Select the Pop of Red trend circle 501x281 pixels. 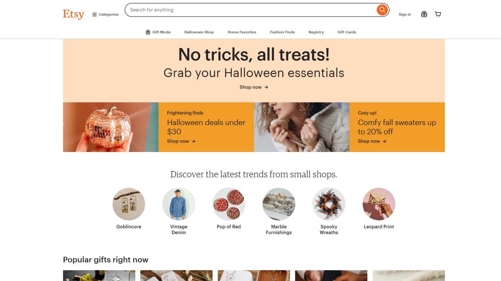pos(229,204)
